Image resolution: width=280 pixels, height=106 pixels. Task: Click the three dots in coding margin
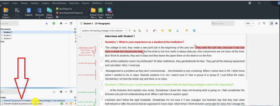[x=80, y=37]
